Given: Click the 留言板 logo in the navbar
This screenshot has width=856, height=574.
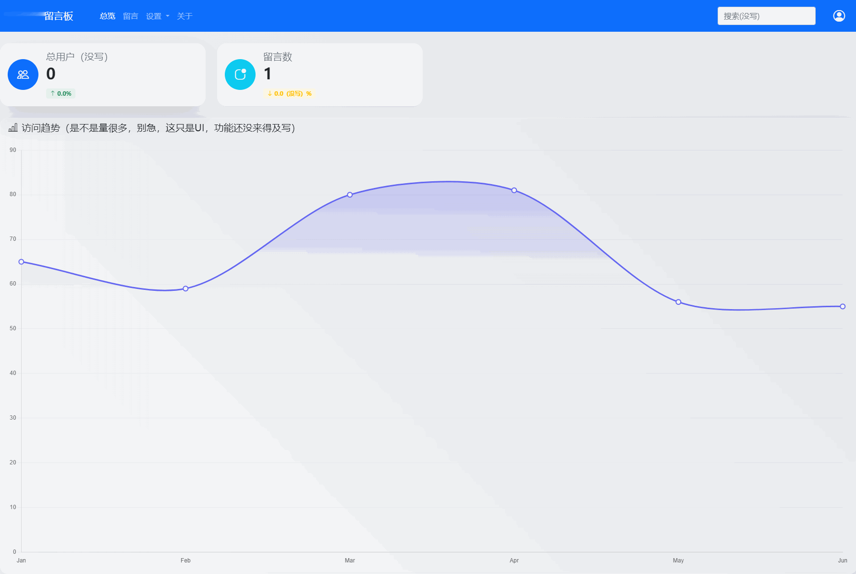Looking at the screenshot, I should 58,16.
